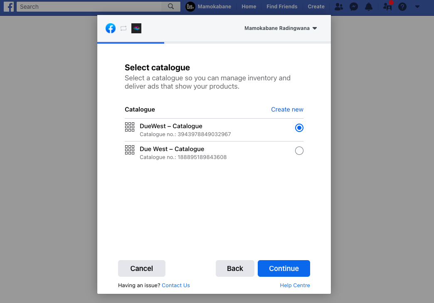The width and height of the screenshot is (434, 303).
Task: Open Find Friends in the navbar
Action: click(282, 7)
